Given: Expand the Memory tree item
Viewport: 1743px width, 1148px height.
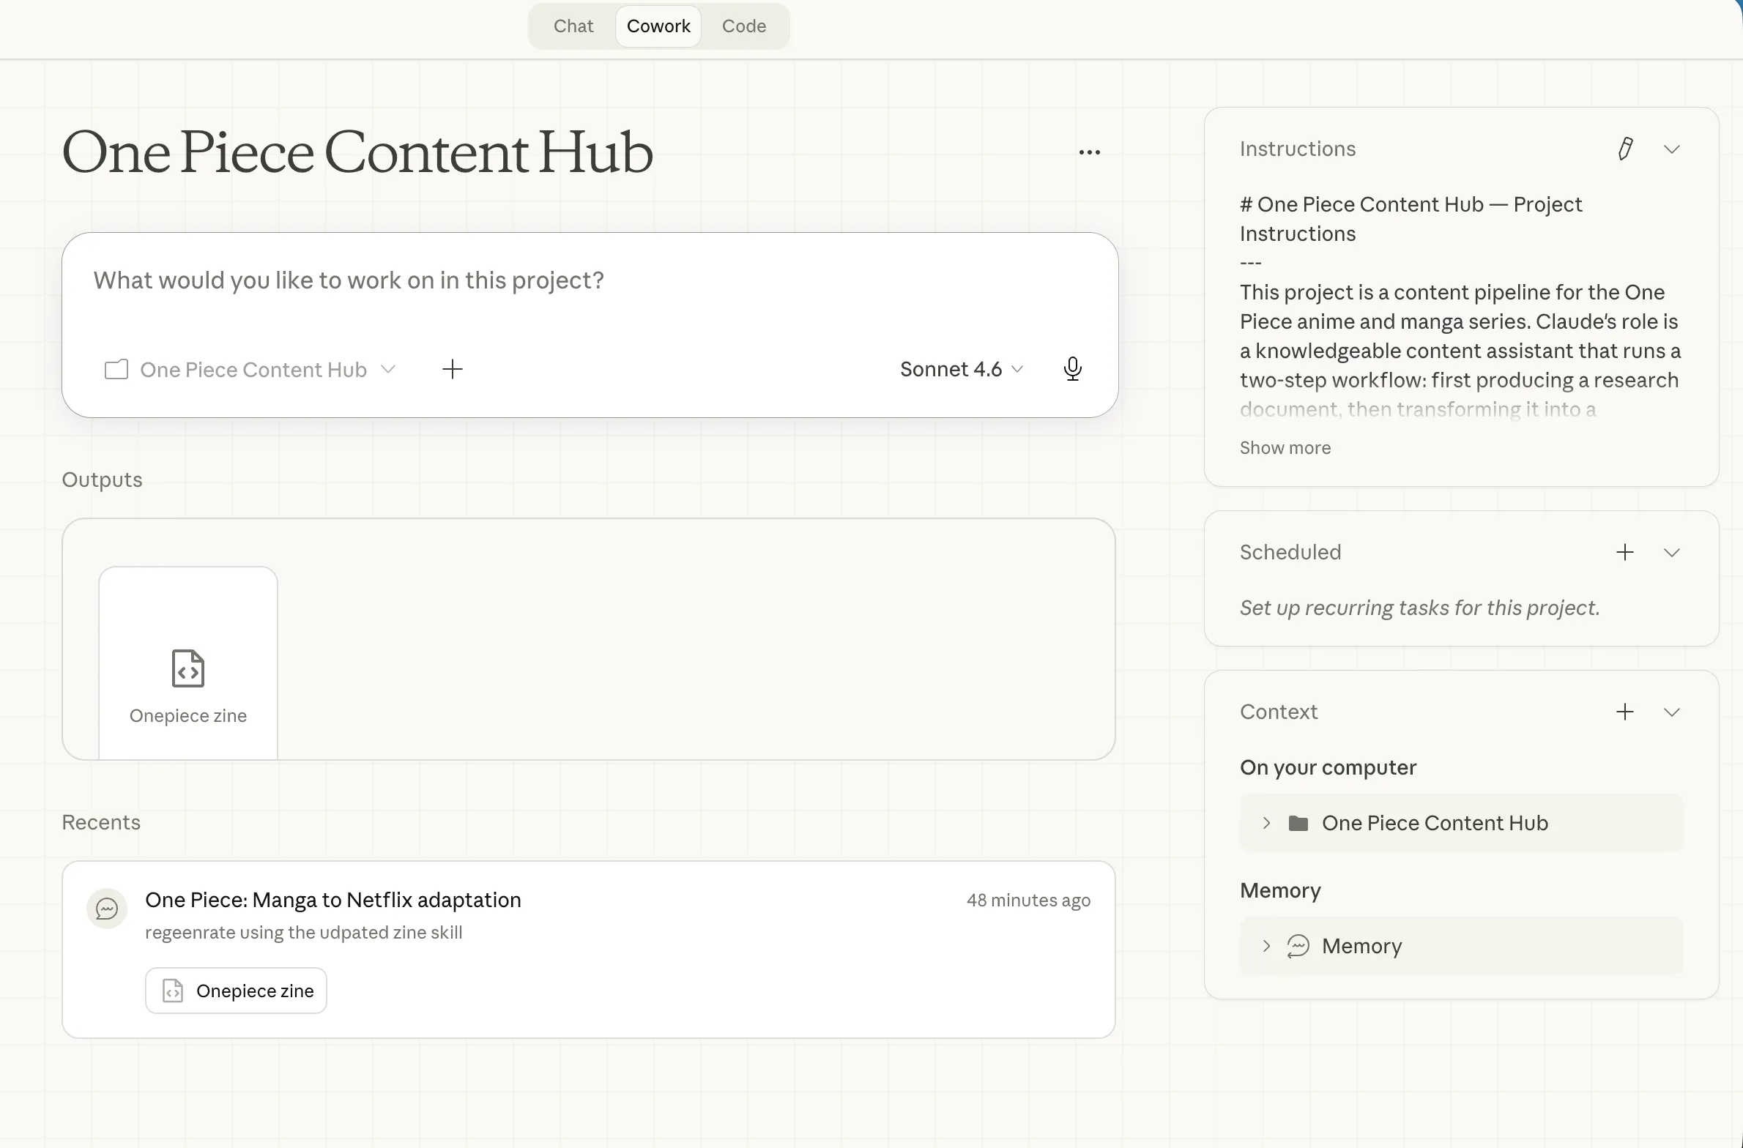Looking at the screenshot, I should 1266,946.
